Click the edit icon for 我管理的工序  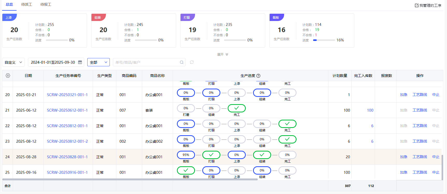coord(416,5)
